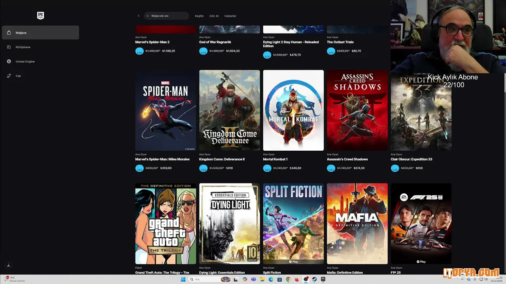Click the Outlast Trials discount badge
The height and width of the screenshot is (284, 506).
pyautogui.click(x=331, y=51)
